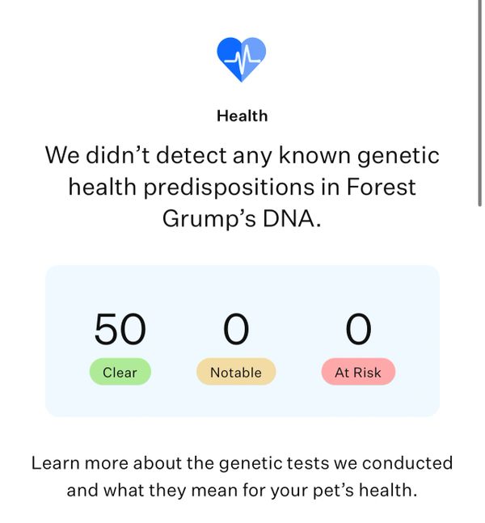Click the light blue right half of heart
This screenshot has width=485, height=523.
tap(255, 55)
